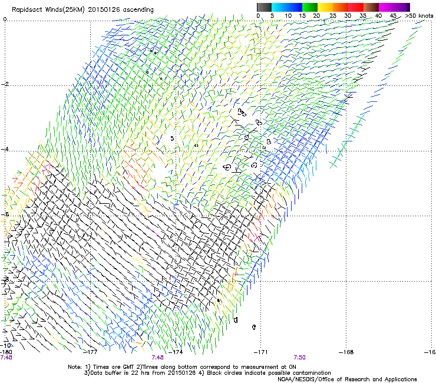This screenshot has height=383, width=436.
Task: Click the '-174' longitude axis label
Action: pyautogui.click(x=176, y=352)
